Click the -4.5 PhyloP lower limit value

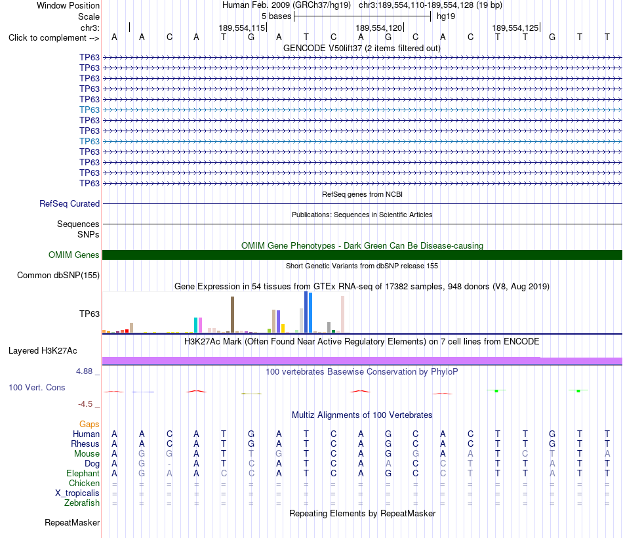(85, 404)
